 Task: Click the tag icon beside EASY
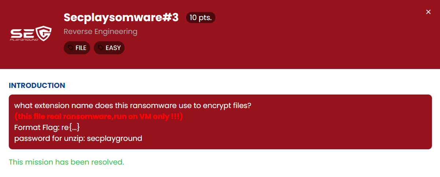[x=100, y=48]
